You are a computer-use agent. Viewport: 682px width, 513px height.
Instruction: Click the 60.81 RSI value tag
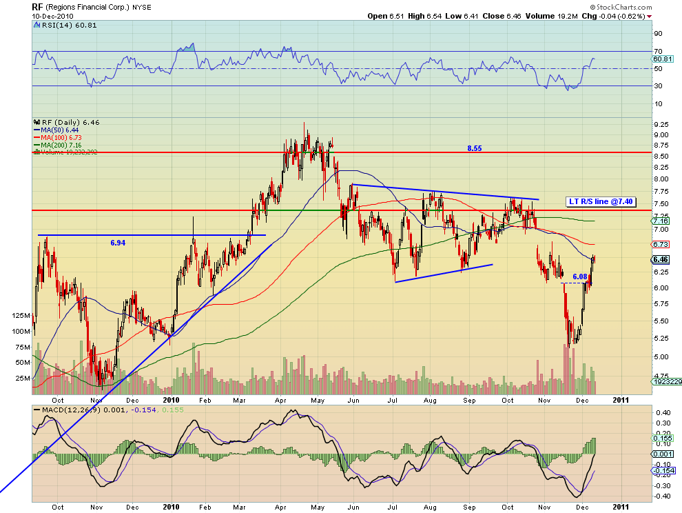click(662, 59)
